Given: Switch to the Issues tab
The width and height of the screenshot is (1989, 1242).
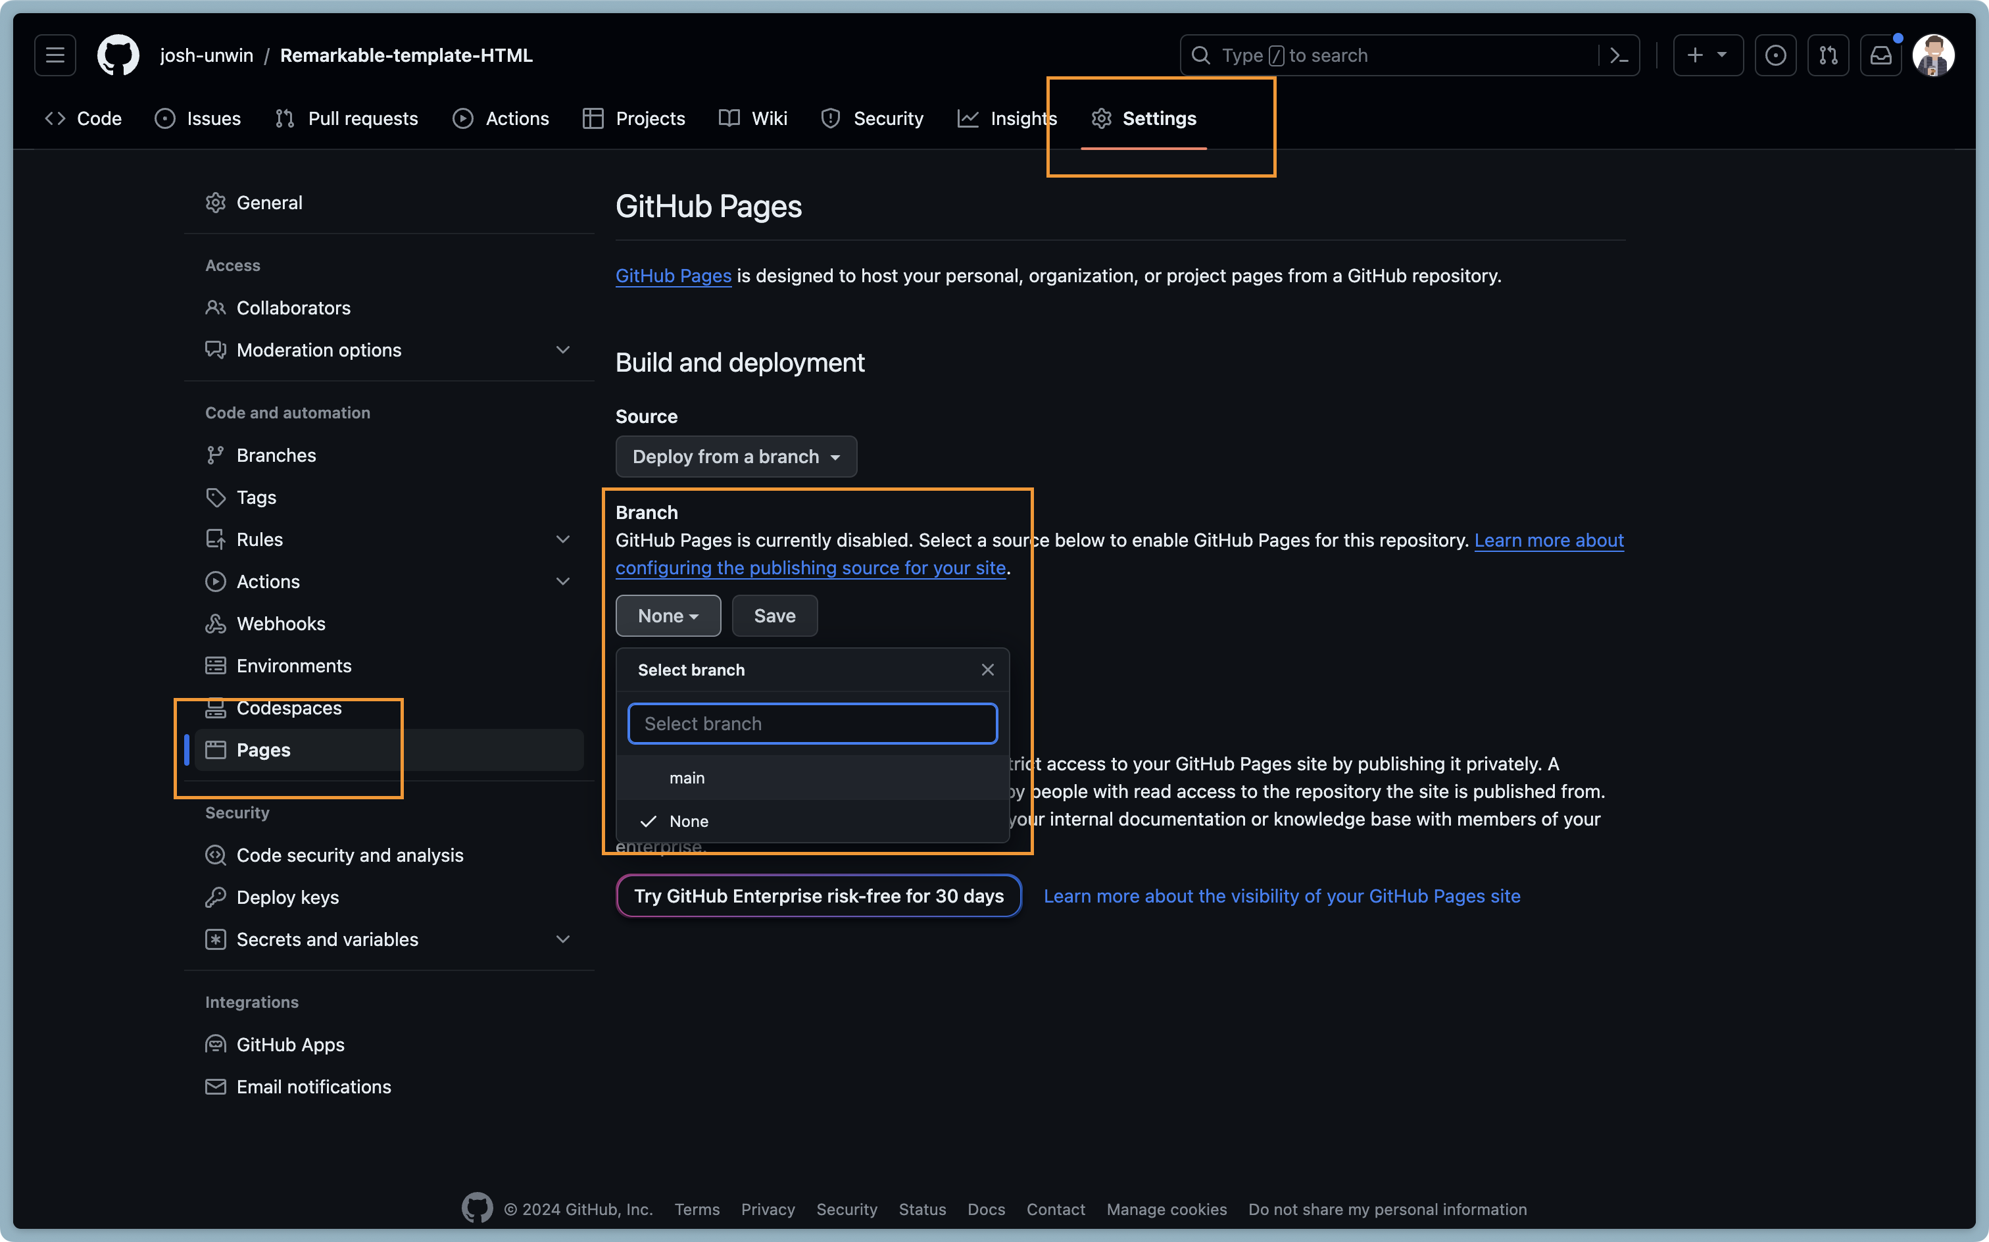Looking at the screenshot, I should (x=198, y=118).
